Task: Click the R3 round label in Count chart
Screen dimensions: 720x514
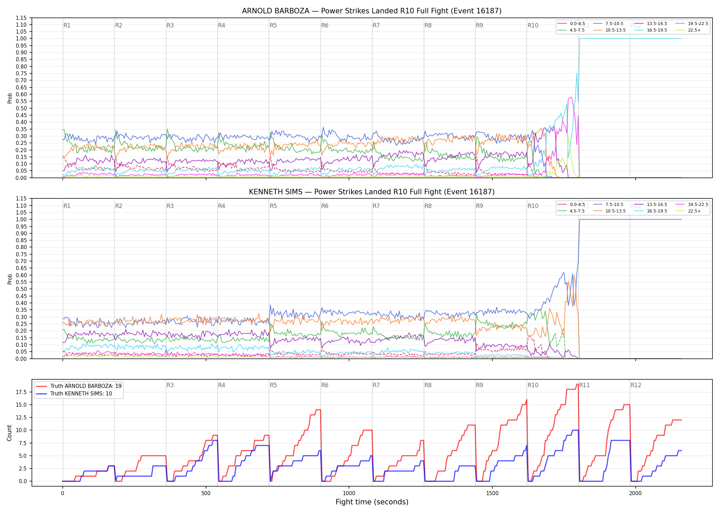Action: click(170, 385)
